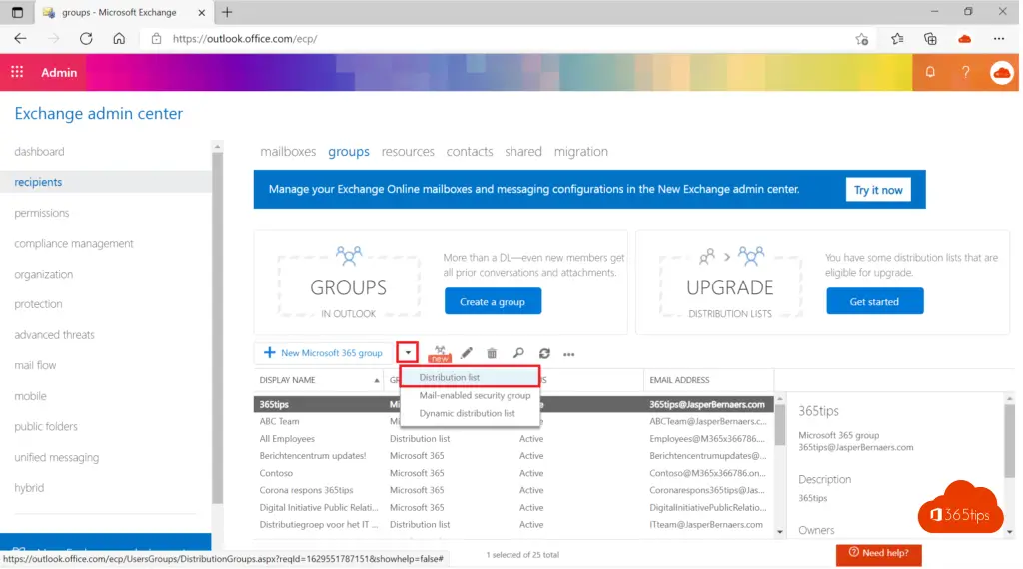Open permissions in left navigation
This screenshot has width=1023, height=569.
coord(42,214)
